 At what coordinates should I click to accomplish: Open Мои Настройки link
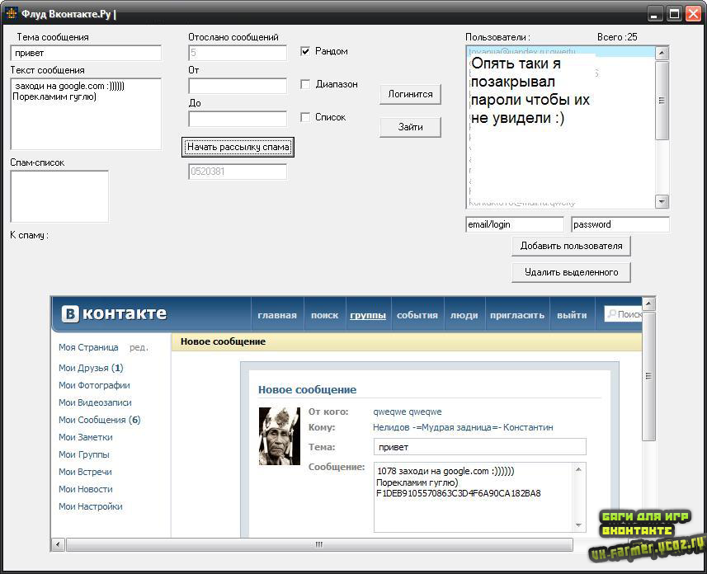click(x=91, y=506)
